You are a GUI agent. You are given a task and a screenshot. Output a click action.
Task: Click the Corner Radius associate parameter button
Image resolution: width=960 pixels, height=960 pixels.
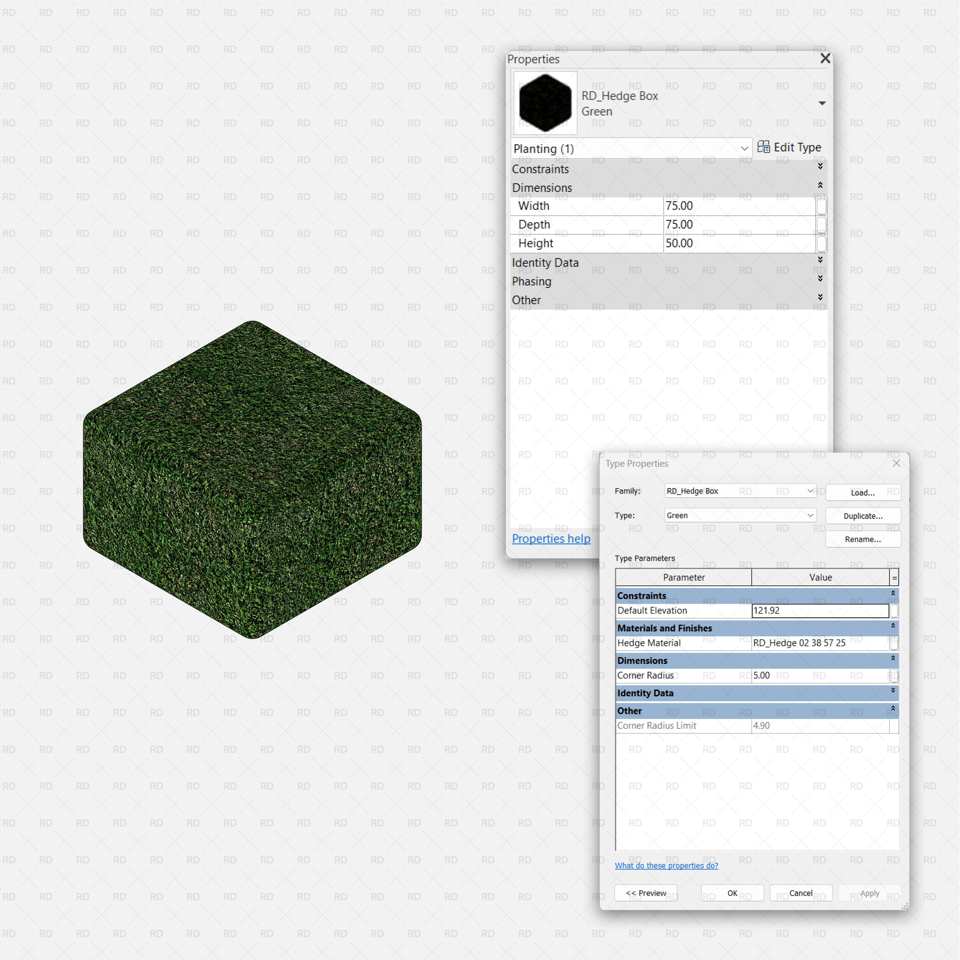894,675
